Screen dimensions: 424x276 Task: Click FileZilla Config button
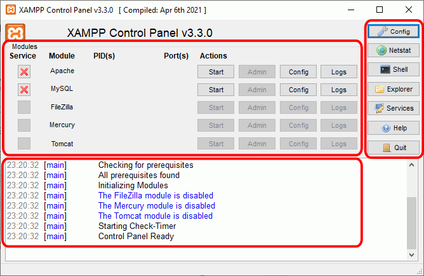(298, 107)
